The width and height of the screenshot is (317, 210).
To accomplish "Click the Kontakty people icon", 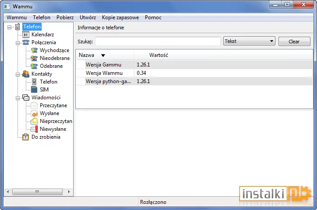I will click(26, 74).
